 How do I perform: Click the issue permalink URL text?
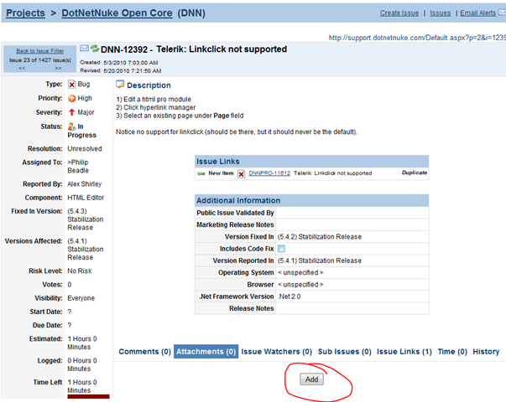[417, 38]
